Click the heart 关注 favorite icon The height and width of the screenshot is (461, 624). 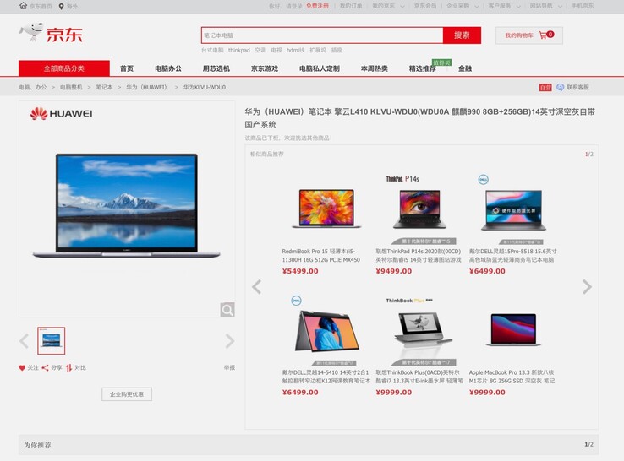coord(22,367)
